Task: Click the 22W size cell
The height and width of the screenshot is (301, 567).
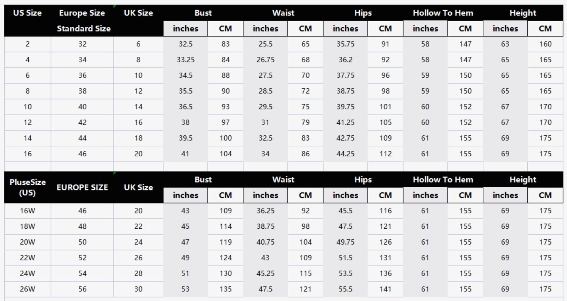Action: point(27,258)
